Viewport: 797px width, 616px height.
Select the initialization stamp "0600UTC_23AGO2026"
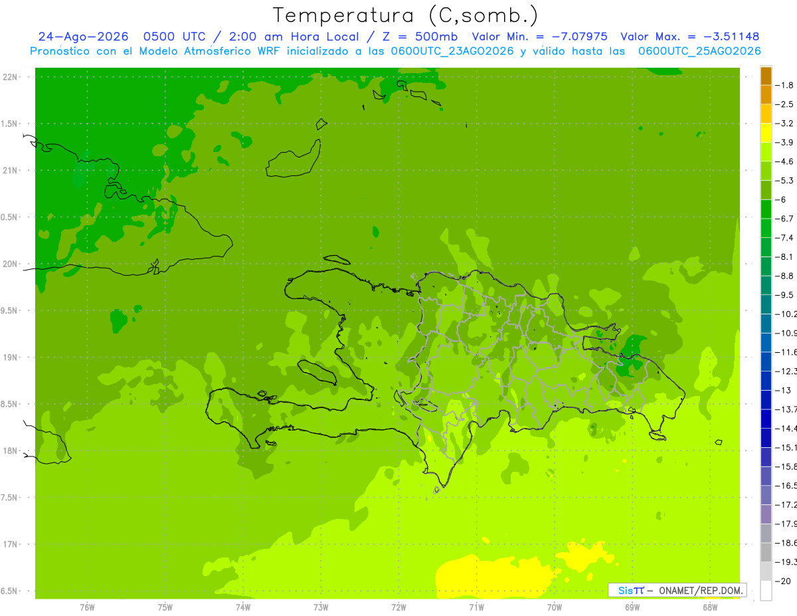click(452, 51)
